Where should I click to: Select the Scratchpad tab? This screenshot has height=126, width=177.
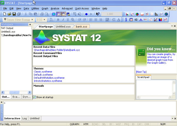[143, 77]
